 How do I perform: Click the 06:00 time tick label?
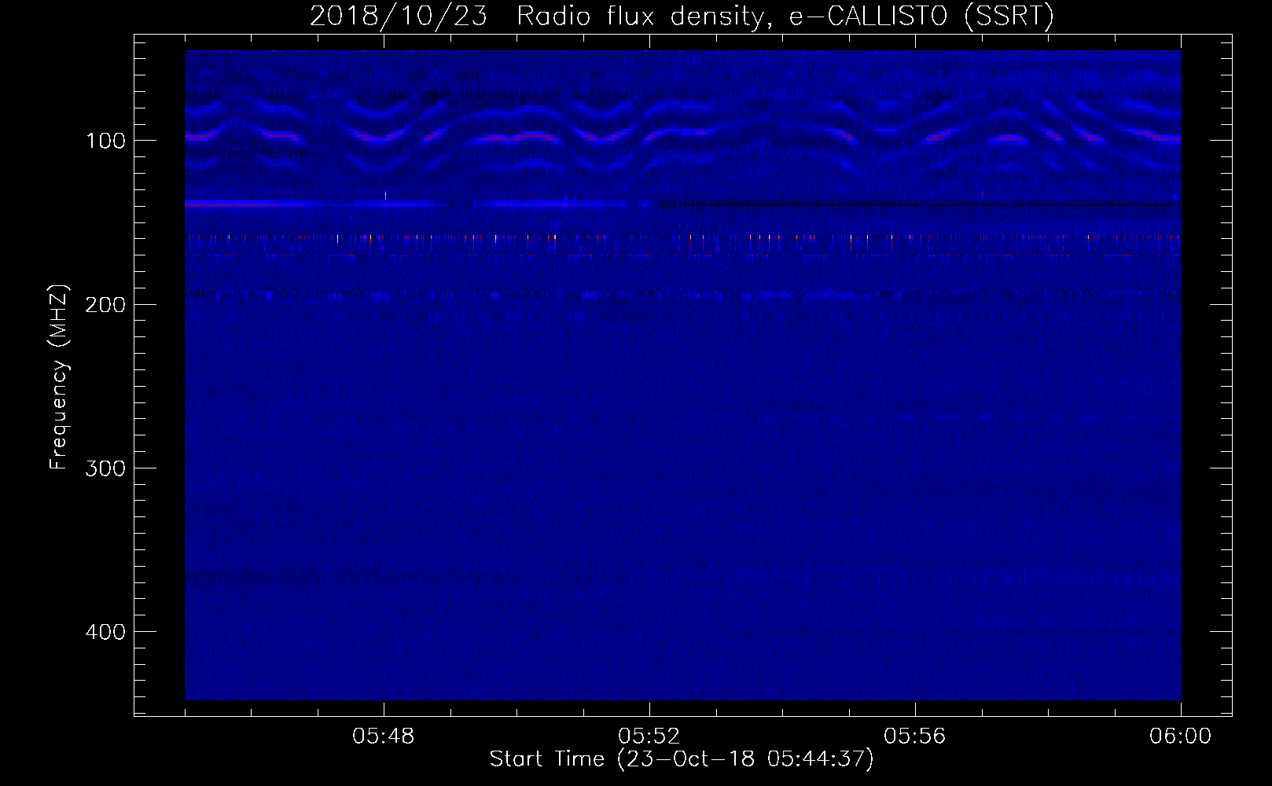click(1181, 736)
